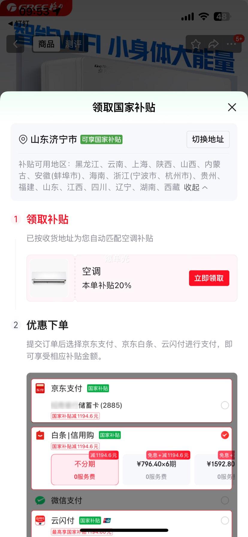
Task: Select the 云闪付 radio button
Action: [x=225, y=521]
